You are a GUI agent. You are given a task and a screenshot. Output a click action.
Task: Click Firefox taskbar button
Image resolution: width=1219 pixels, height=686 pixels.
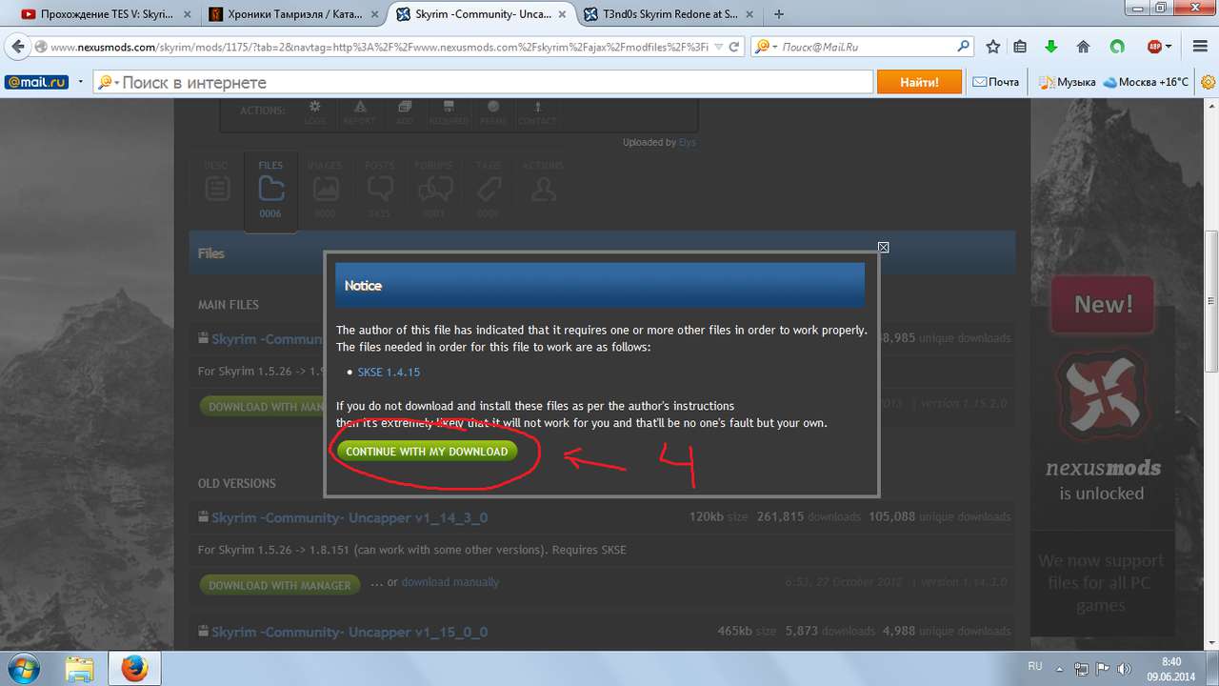tap(135, 669)
